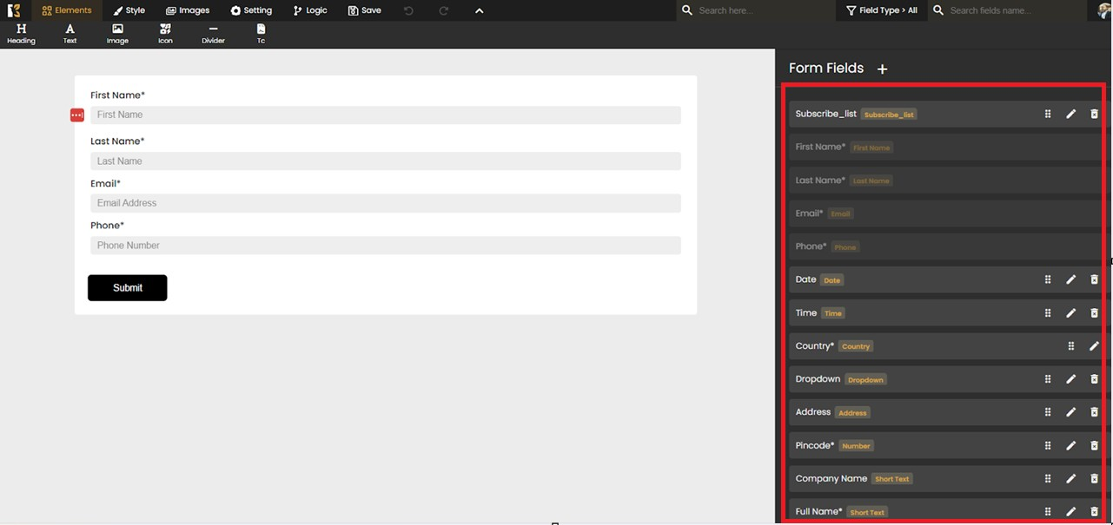Click the undo arrow in top bar
This screenshot has height=525, width=1113.
coord(408,10)
